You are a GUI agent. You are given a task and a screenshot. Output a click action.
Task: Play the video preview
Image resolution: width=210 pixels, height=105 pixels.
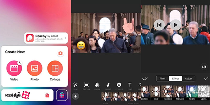pyautogui.click(x=176, y=25)
